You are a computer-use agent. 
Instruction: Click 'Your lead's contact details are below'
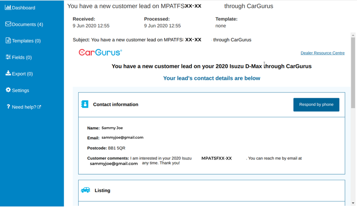[212, 78]
